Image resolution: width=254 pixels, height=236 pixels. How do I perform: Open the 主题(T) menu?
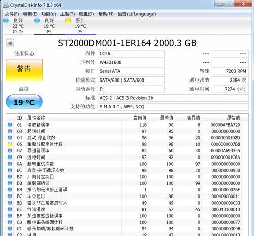pyautogui.click(x=68, y=14)
